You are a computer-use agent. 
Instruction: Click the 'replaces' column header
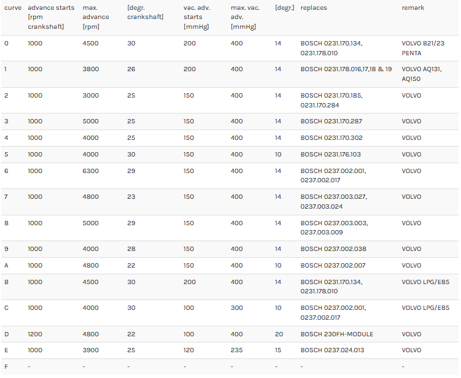[x=314, y=8]
